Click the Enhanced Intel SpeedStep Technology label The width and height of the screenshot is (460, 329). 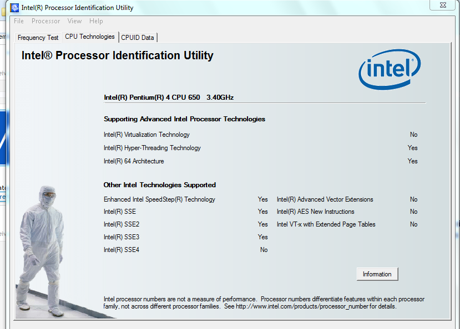[x=159, y=199]
